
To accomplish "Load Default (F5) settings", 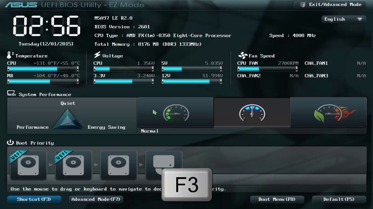I will click(x=339, y=199).
